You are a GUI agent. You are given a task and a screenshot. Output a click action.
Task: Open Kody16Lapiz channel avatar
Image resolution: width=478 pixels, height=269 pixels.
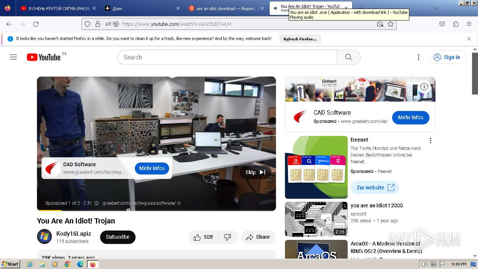(x=44, y=236)
